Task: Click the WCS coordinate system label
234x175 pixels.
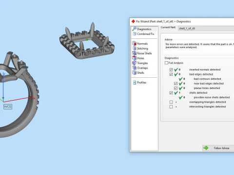Action: coord(8,106)
